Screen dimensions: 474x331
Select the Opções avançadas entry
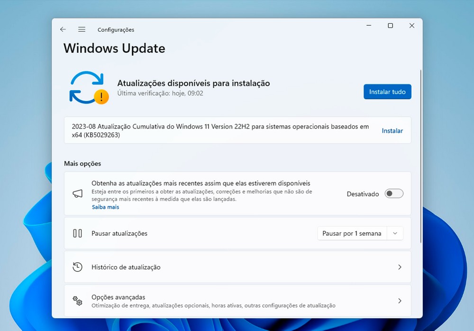(x=118, y=297)
